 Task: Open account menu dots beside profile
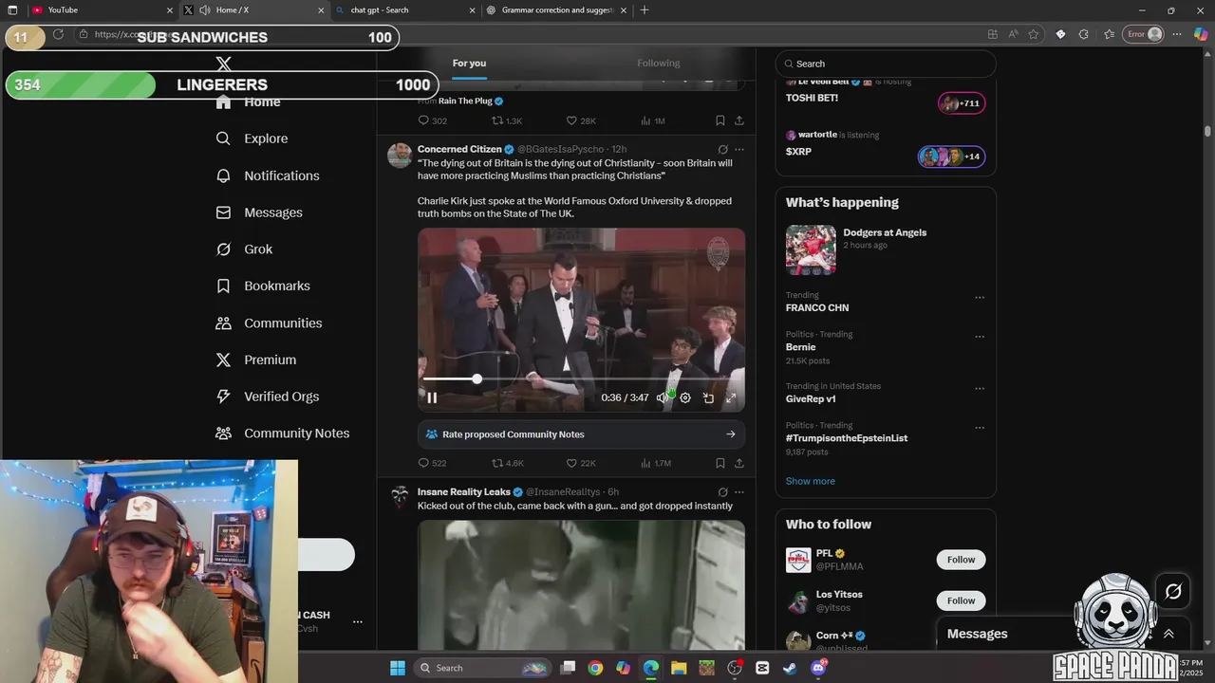pyautogui.click(x=358, y=621)
